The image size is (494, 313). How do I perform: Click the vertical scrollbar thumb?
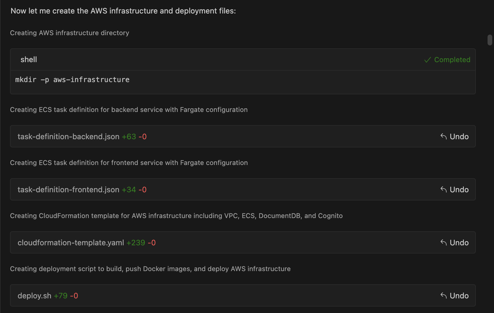[490, 40]
